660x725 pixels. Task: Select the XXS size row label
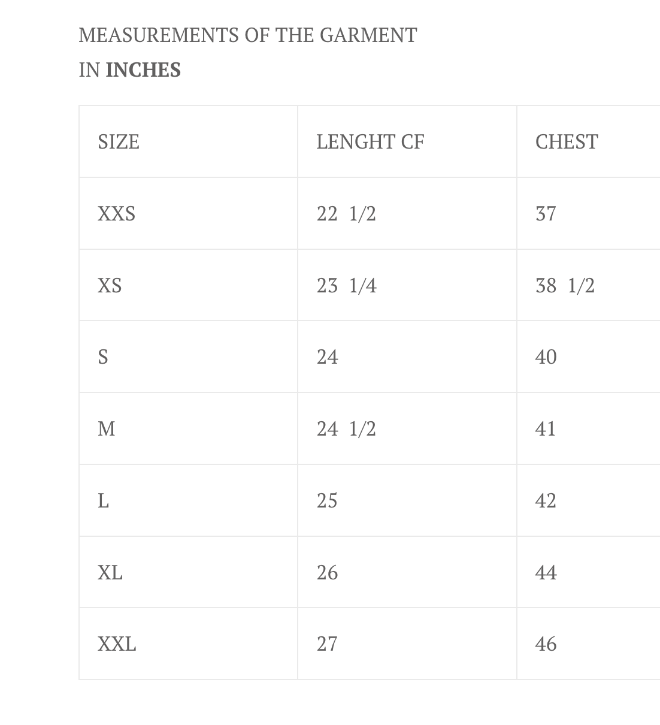[117, 214]
